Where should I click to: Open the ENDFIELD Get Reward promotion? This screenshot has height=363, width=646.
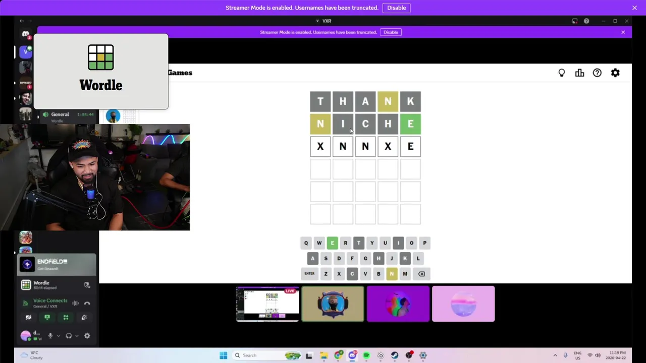(57, 264)
